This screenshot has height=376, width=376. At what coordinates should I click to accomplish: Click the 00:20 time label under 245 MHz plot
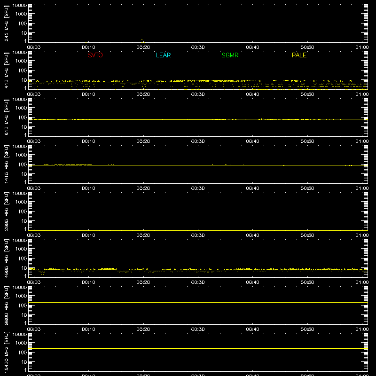143,47
